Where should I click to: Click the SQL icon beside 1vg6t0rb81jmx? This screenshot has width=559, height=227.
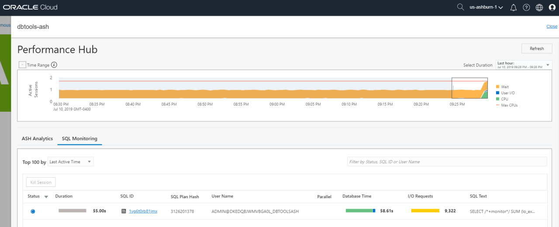pos(124,211)
